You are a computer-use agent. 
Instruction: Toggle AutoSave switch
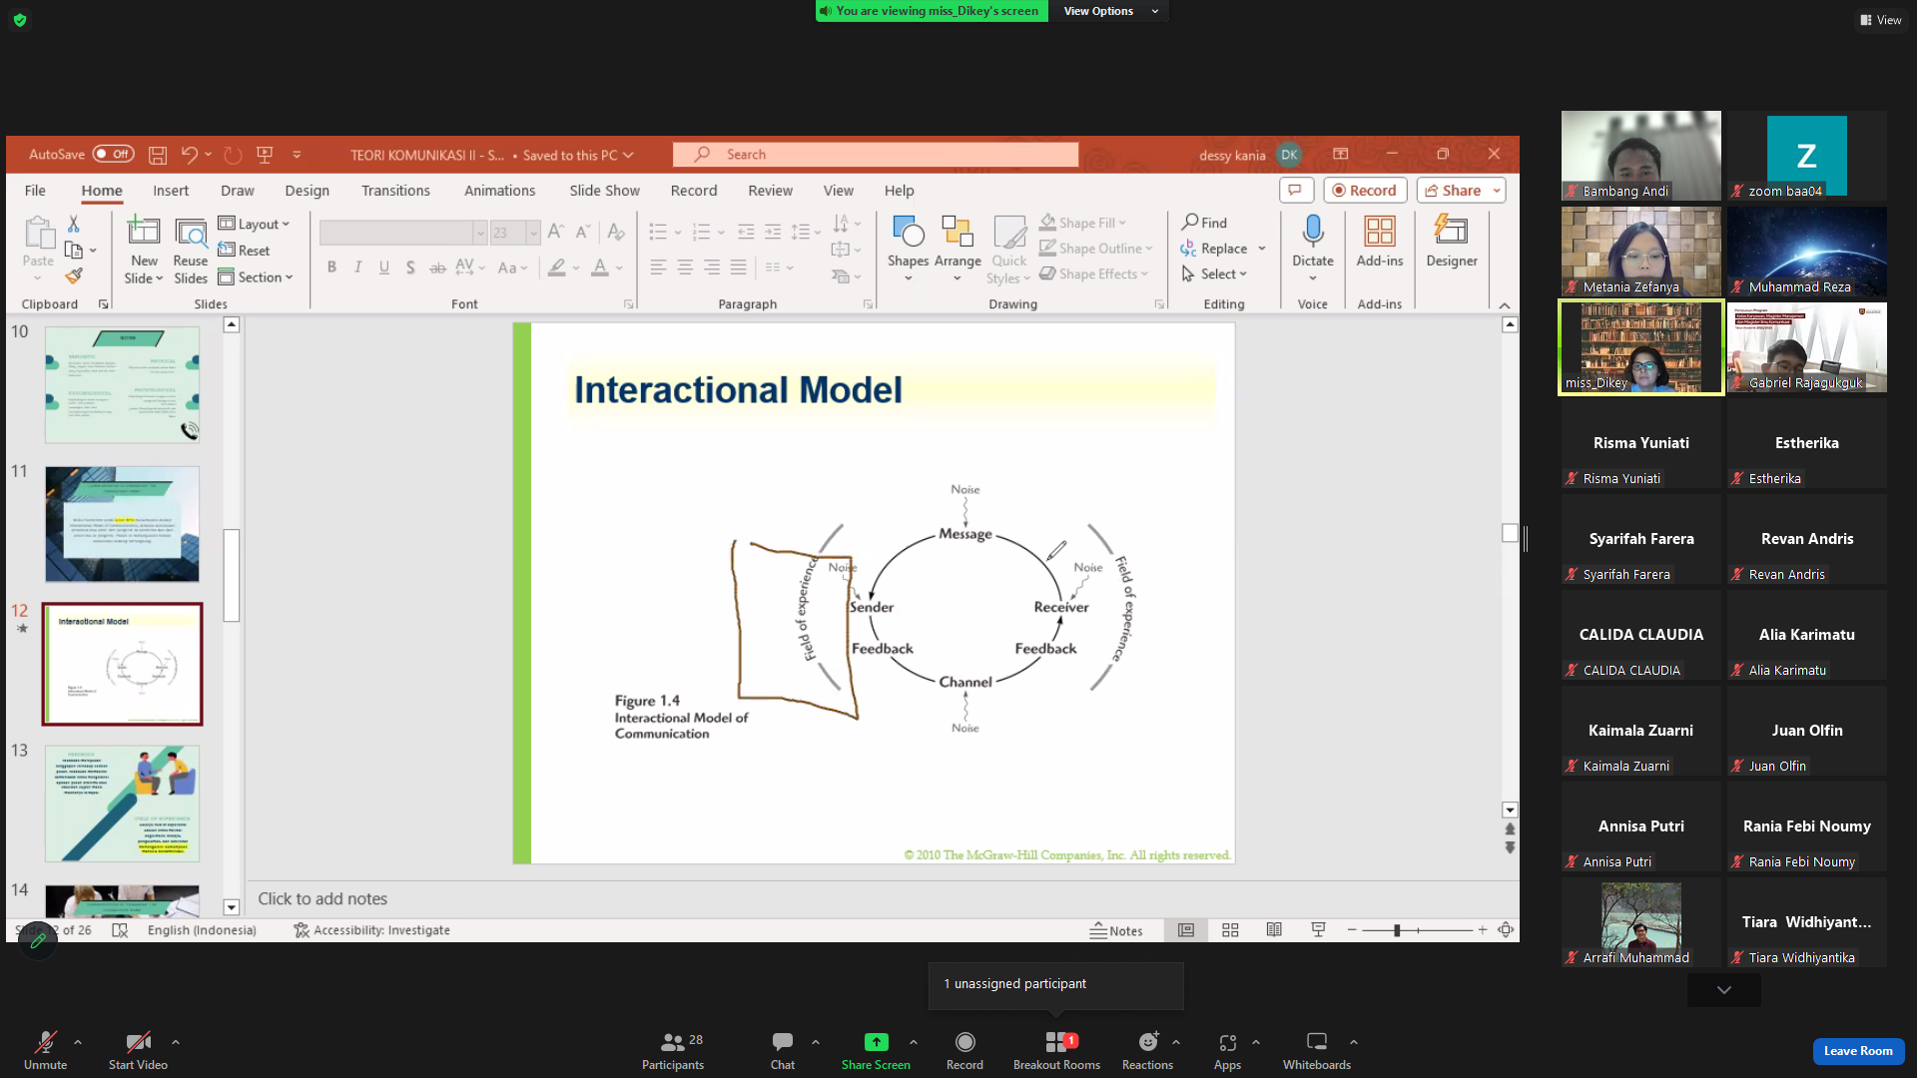coord(113,155)
